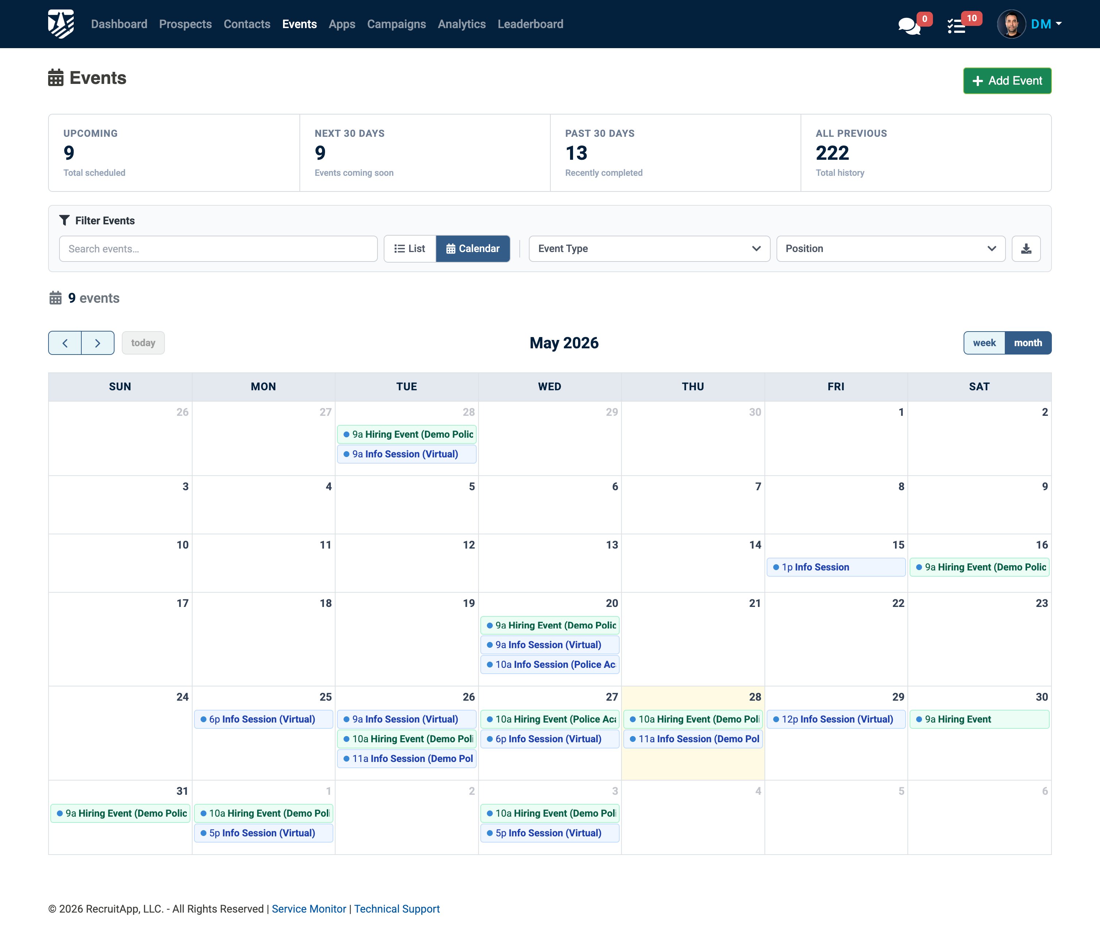Open Leaderboard in the top navigation
Image resolution: width=1100 pixels, height=929 pixels.
[x=530, y=24]
